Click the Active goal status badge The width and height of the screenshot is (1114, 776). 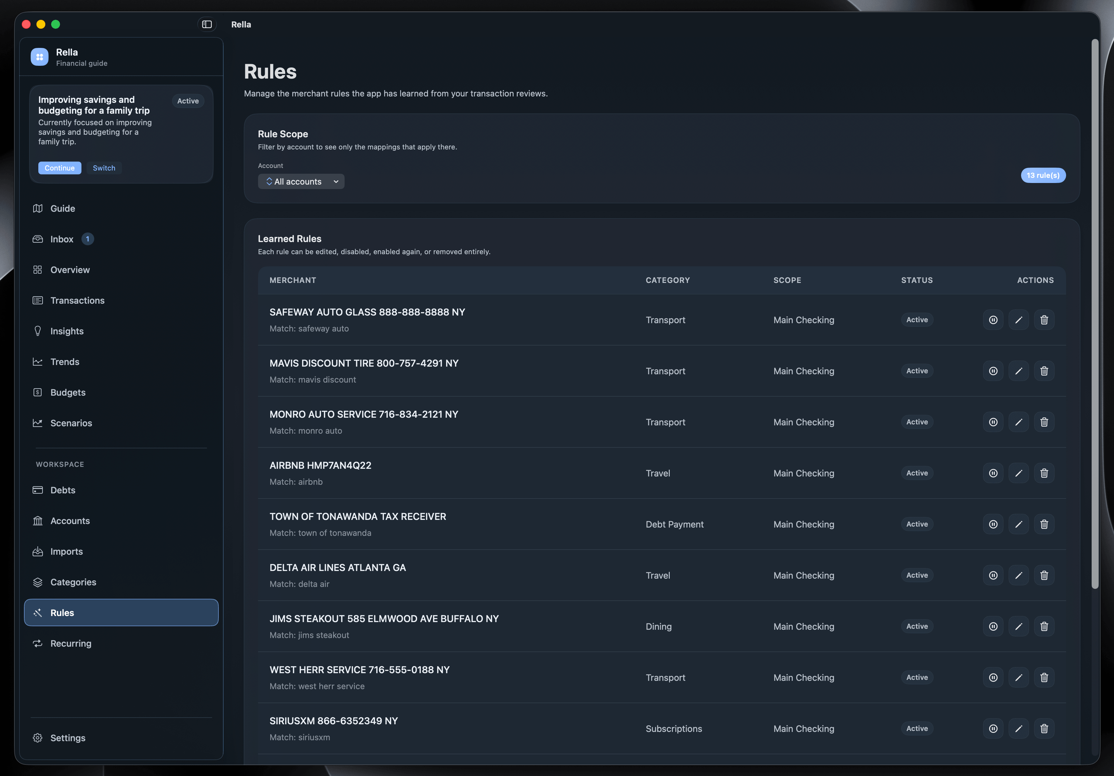pyautogui.click(x=188, y=101)
